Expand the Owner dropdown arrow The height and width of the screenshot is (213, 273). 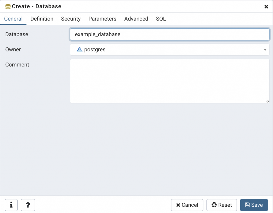point(265,50)
